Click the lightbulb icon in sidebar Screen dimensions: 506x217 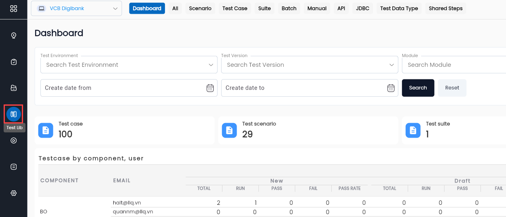pyautogui.click(x=13, y=36)
